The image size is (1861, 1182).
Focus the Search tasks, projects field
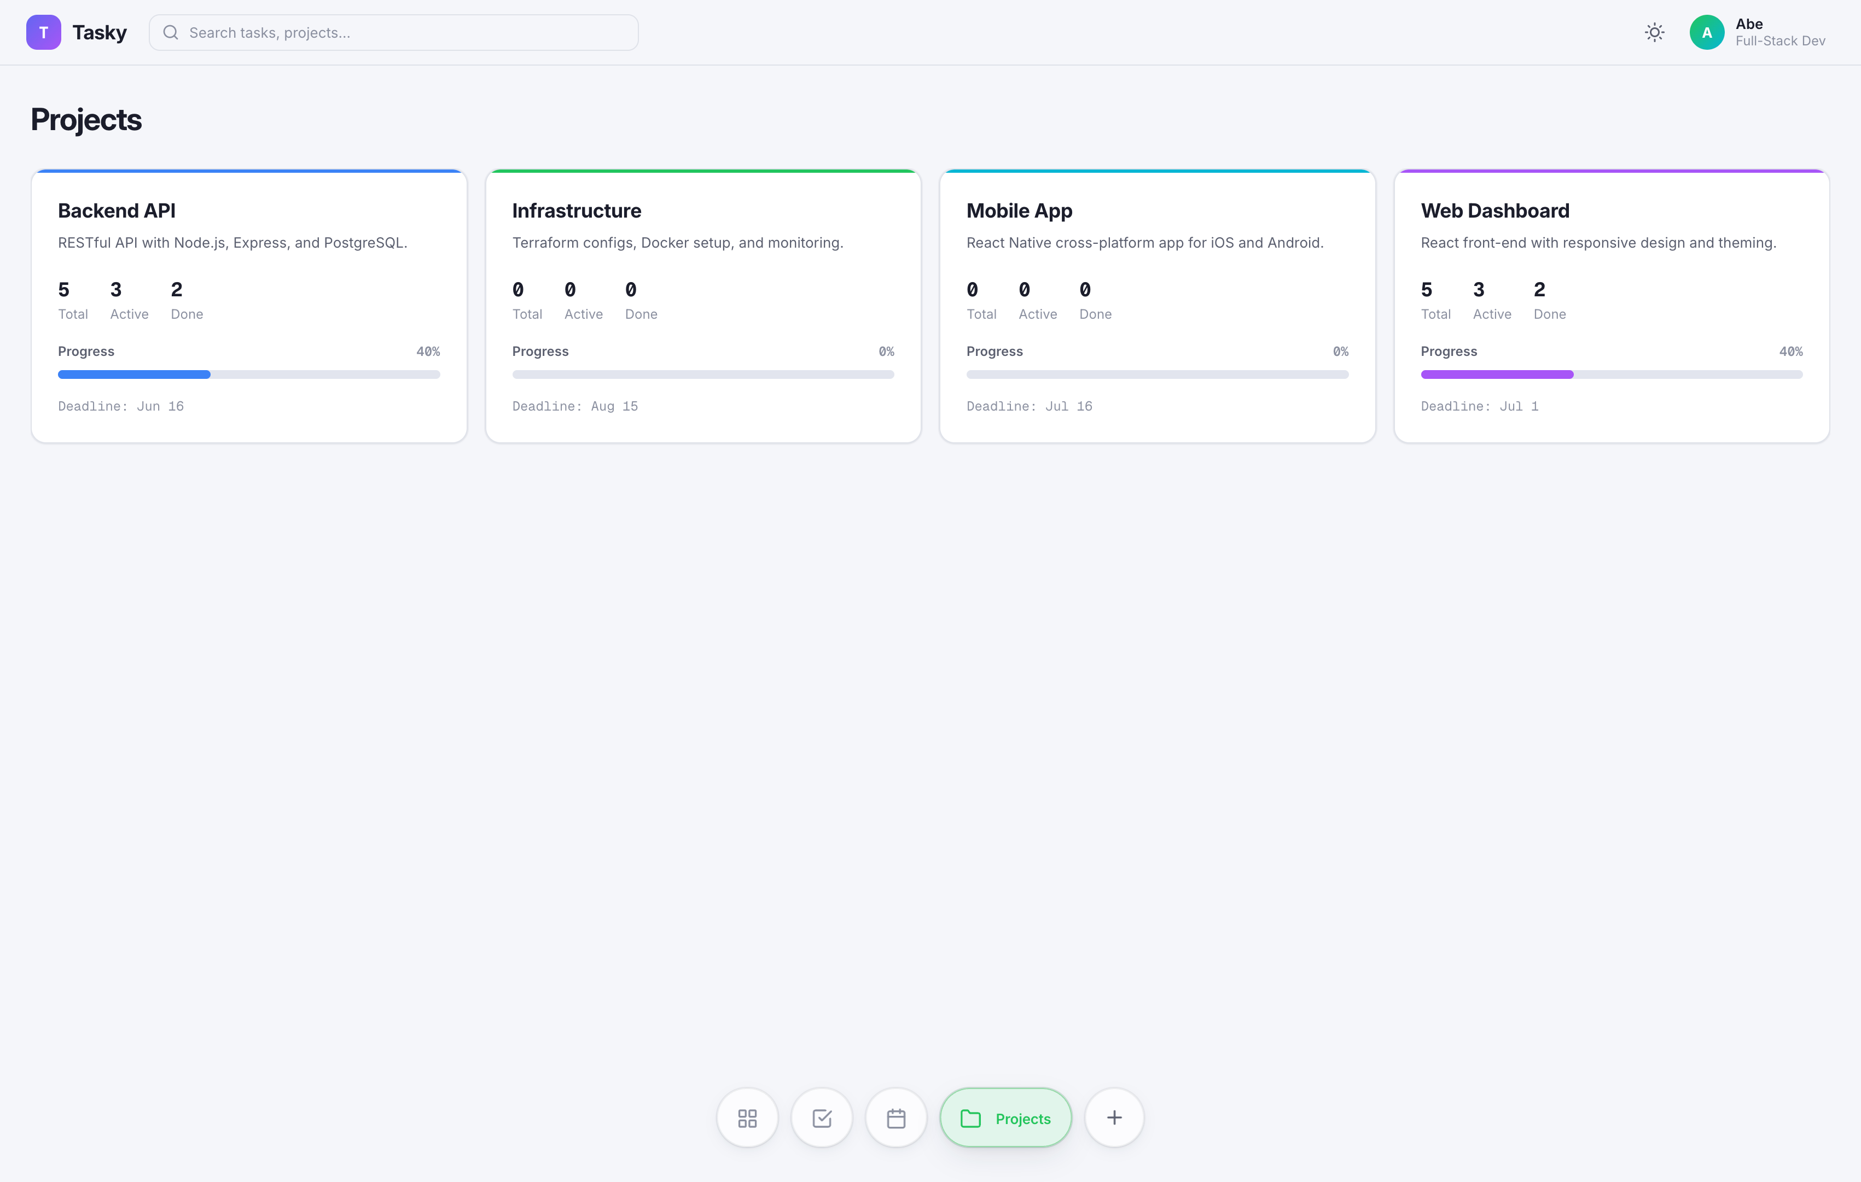click(393, 32)
